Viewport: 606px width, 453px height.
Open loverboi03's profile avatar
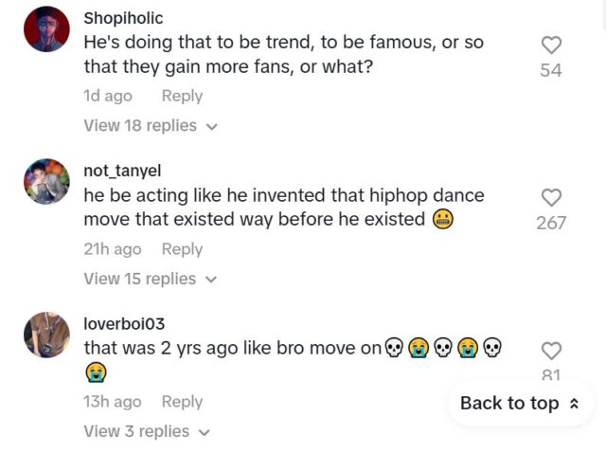[46, 335]
